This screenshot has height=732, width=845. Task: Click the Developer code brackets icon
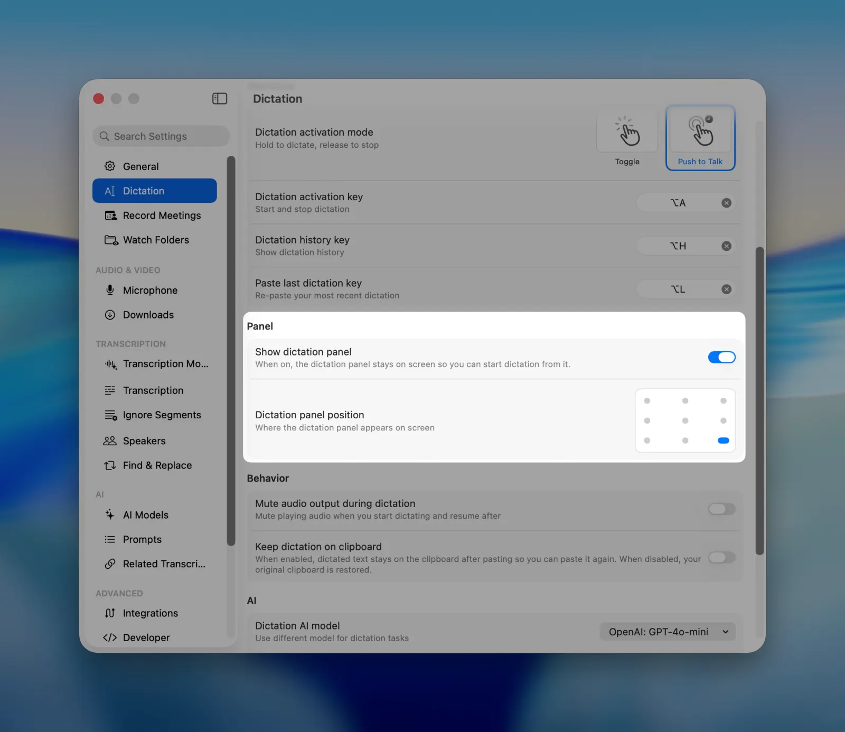(x=110, y=637)
